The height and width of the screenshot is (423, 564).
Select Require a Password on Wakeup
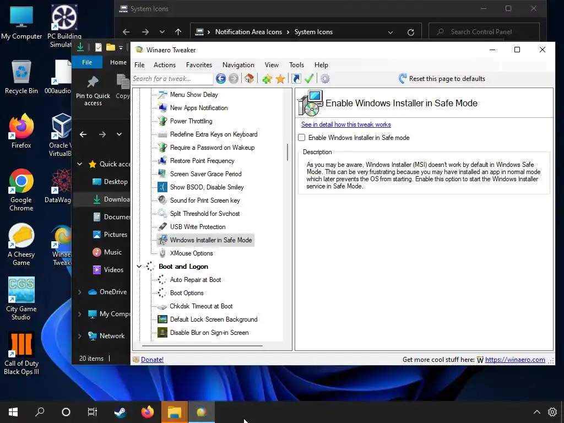pyautogui.click(x=212, y=148)
